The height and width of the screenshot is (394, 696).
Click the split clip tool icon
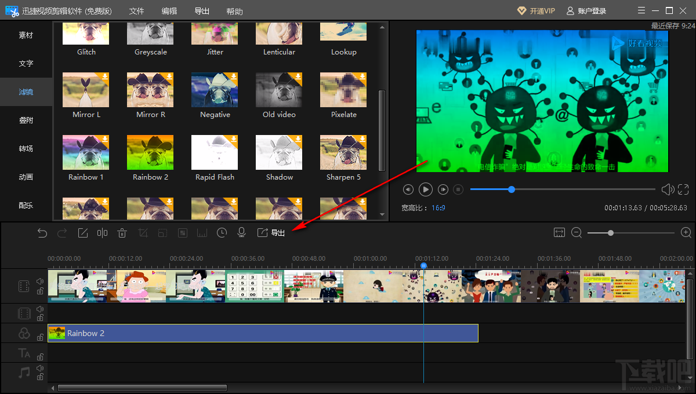pyautogui.click(x=102, y=233)
